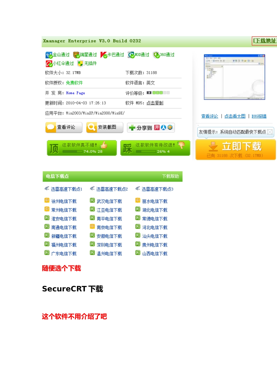Image resolution: width=277 pixels, height=391 pixels.
Task: Select 迅雷高速下载点2
Action: click(112, 189)
